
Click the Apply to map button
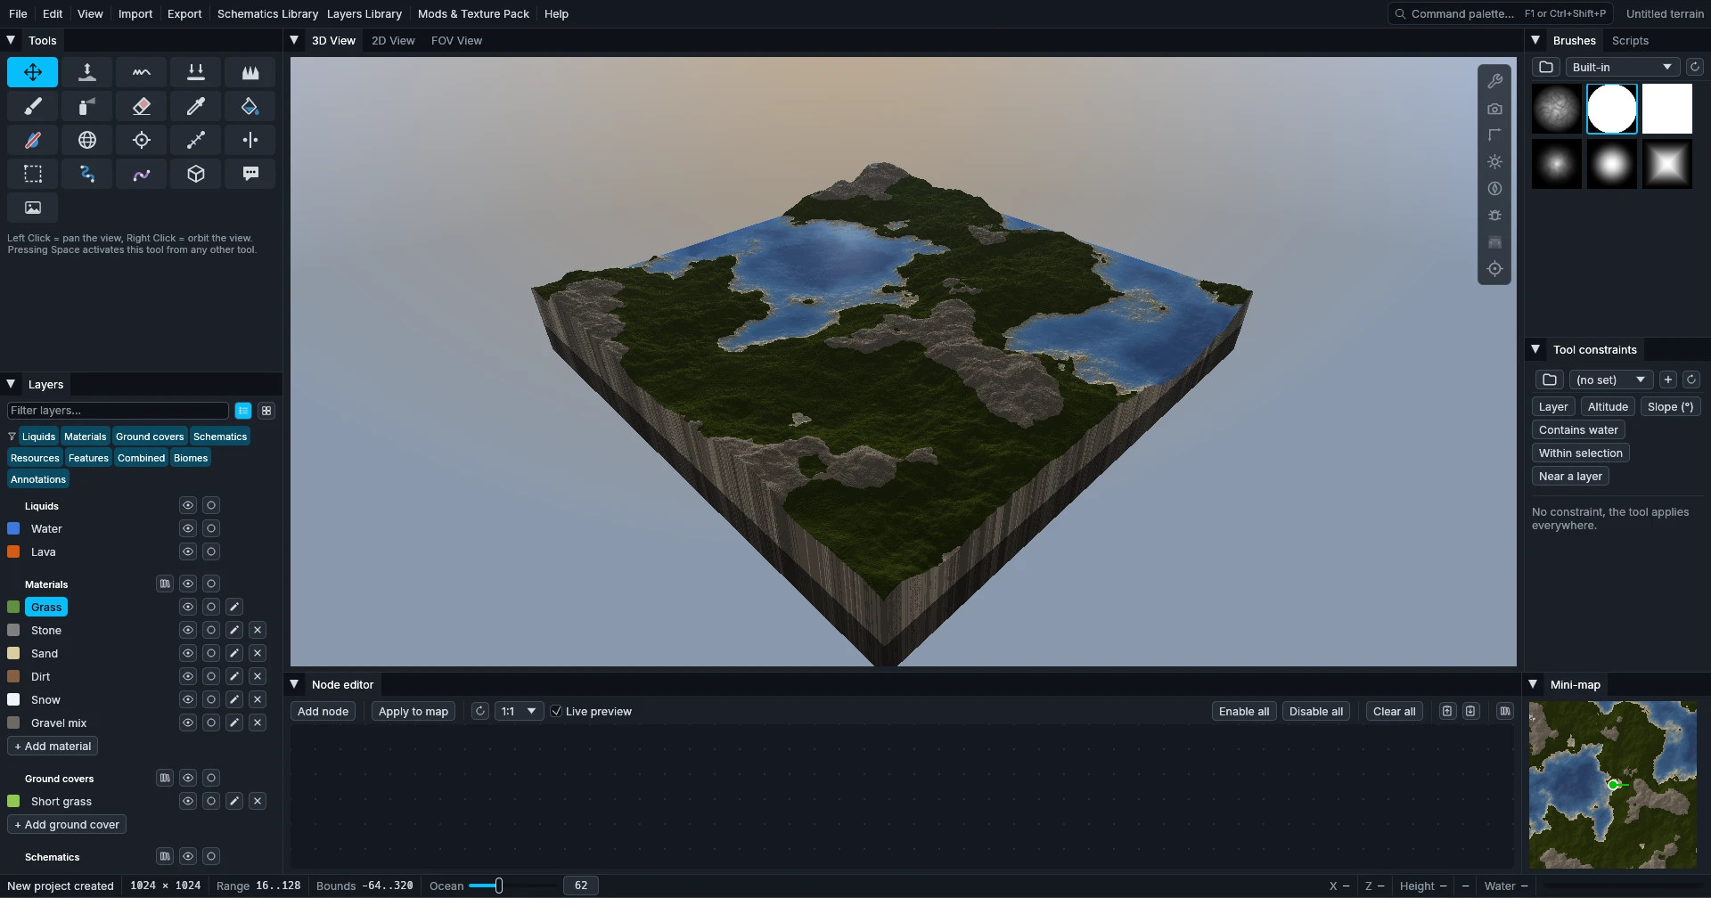point(413,711)
